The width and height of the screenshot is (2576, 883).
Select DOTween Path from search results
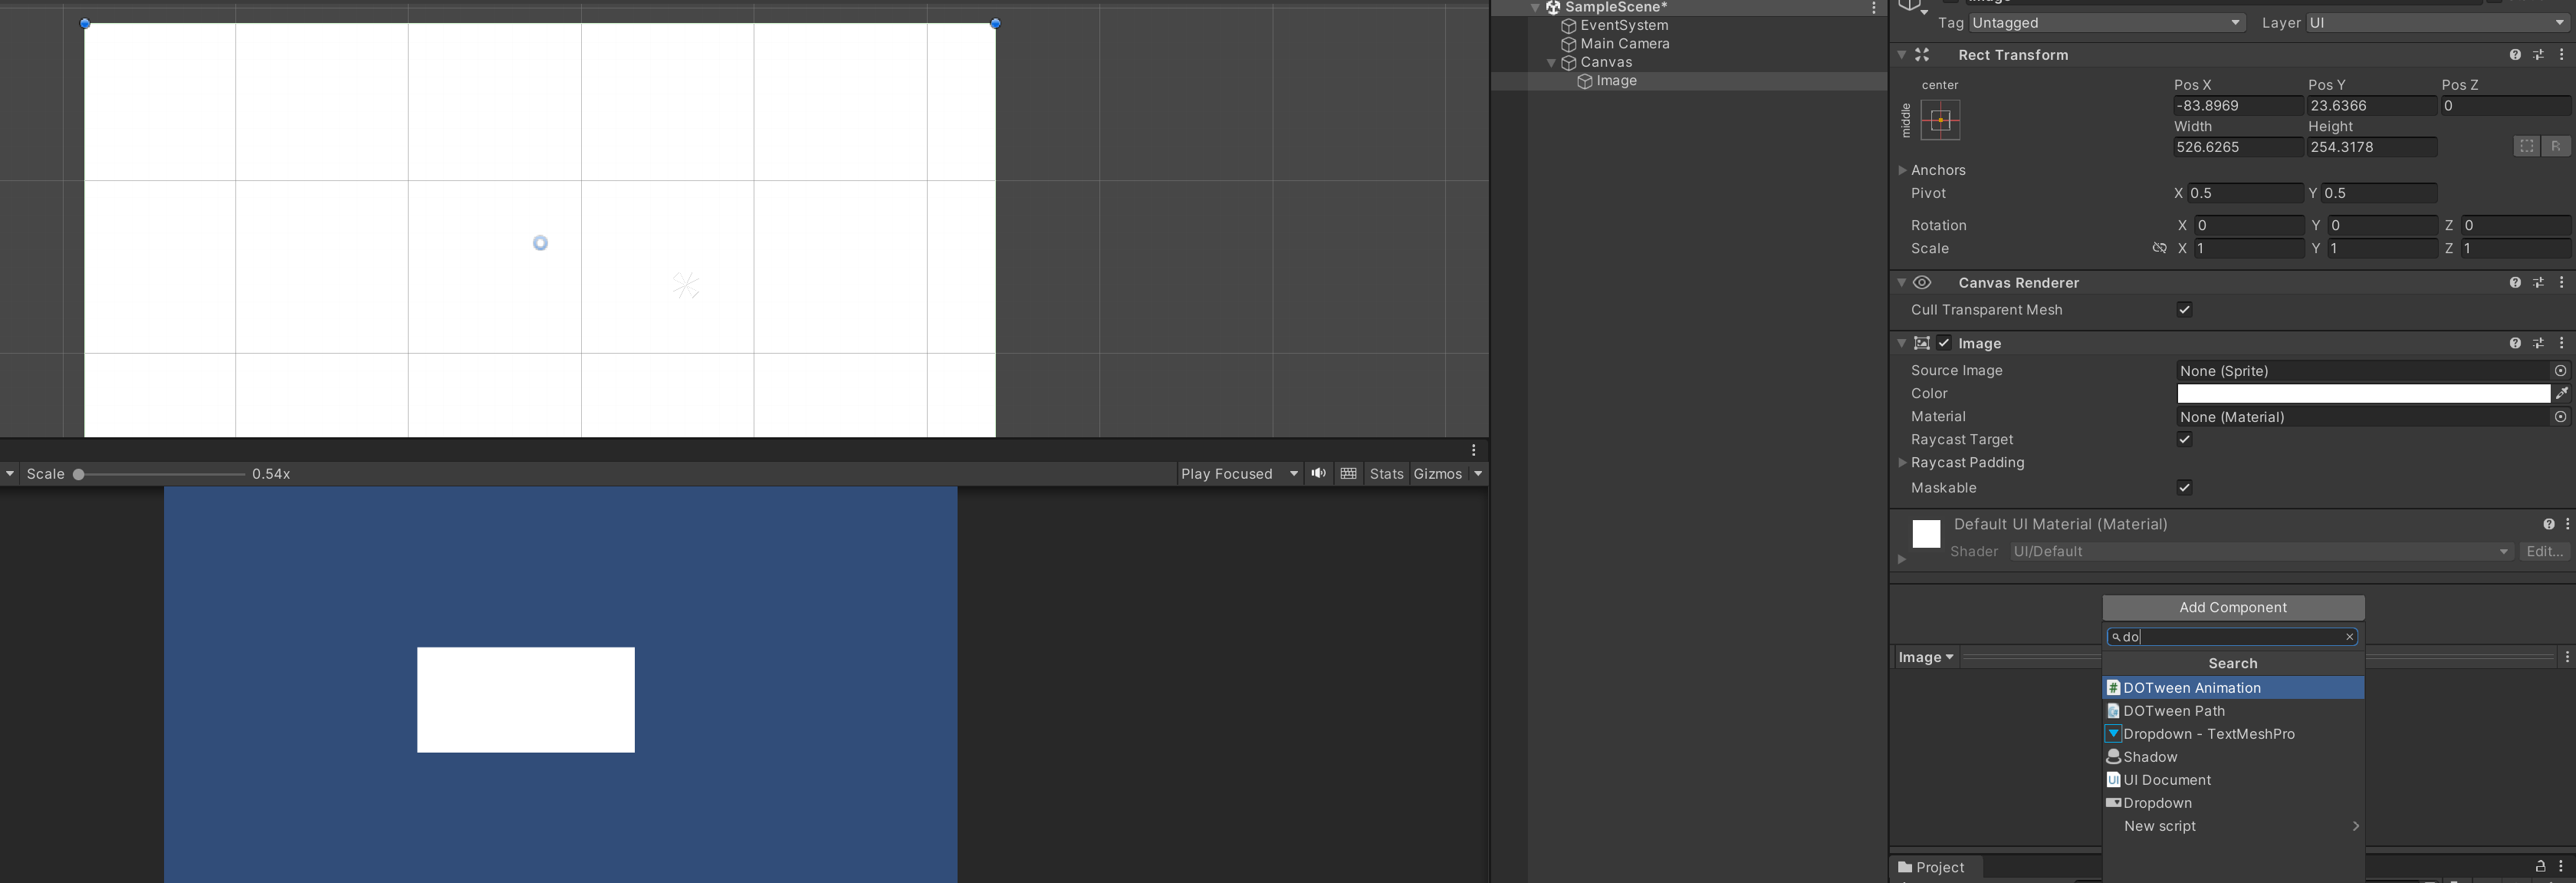pyautogui.click(x=2174, y=711)
